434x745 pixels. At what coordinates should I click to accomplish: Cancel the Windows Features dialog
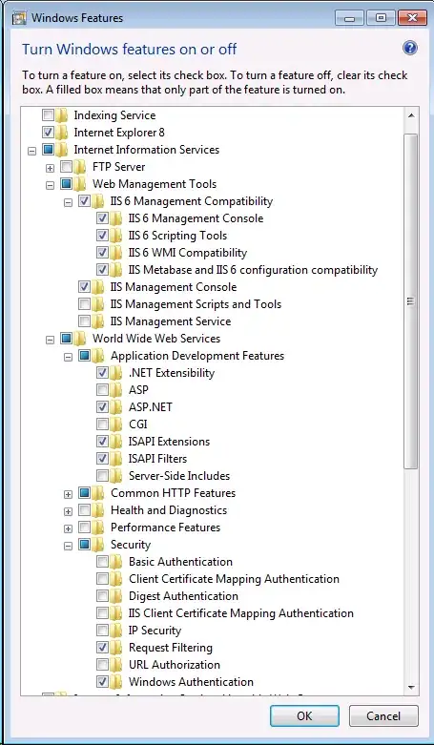tap(383, 716)
